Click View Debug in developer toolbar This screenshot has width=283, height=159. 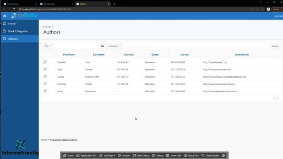141,155
